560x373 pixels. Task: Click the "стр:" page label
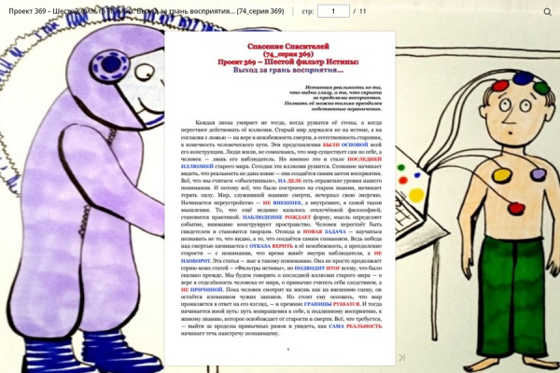pos(308,11)
